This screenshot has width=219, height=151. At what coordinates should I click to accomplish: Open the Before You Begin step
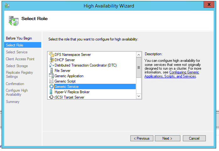coord(19,38)
